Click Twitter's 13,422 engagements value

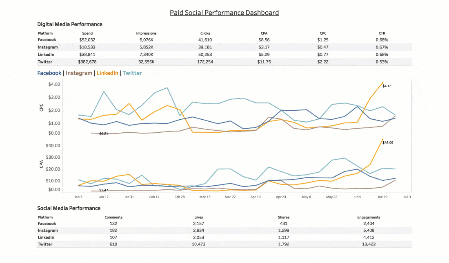point(369,244)
